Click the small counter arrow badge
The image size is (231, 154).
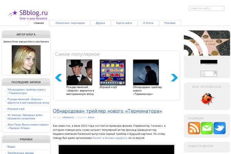pos(209,74)
